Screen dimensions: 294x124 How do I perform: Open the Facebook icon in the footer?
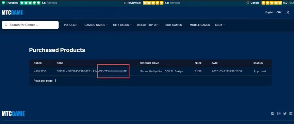[x=273, y=114]
